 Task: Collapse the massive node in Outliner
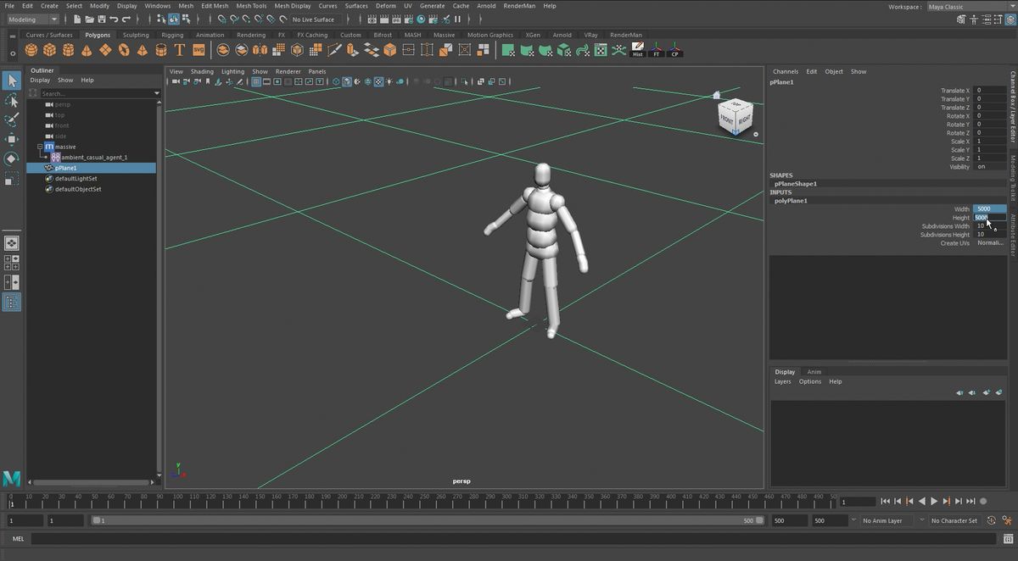[x=40, y=147]
